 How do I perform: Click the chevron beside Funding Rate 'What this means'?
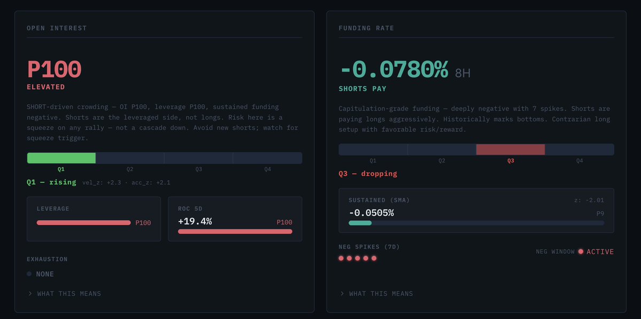pyautogui.click(x=342, y=293)
